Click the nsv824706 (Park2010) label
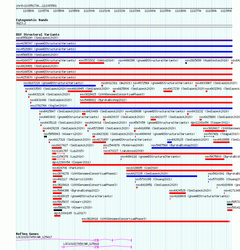The image size is (240, 250). click(x=68, y=168)
